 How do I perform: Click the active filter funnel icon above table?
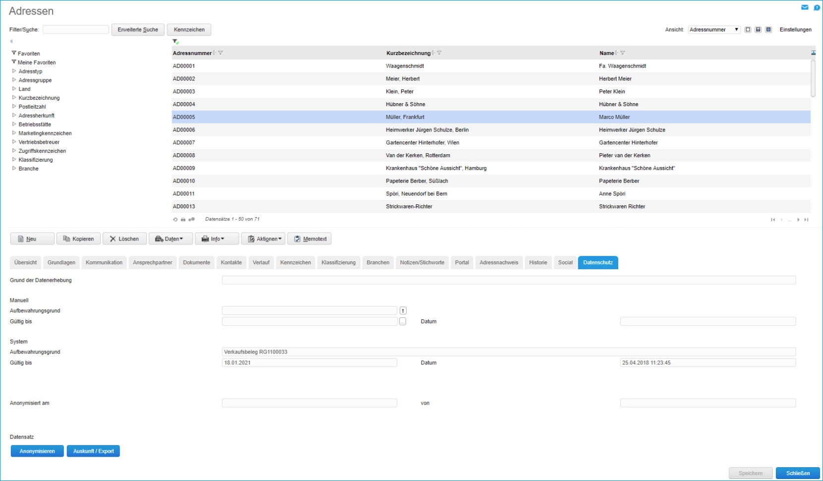[x=176, y=42]
